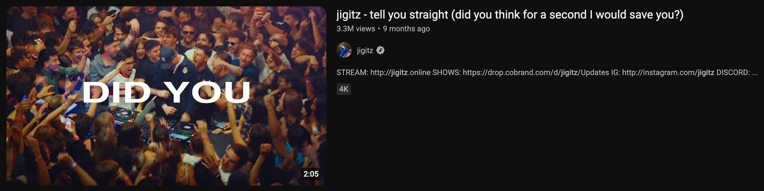Click the instagram.com/jigitz URL text
Viewport: 764px width, 191px height.
pyautogui.click(x=668, y=72)
